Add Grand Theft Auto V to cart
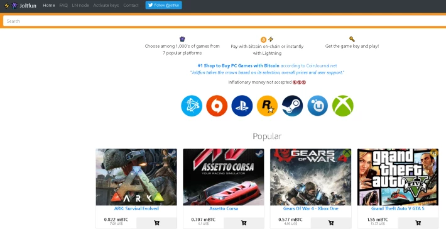The image size is (446, 231). pyautogui.click(x=418, y=223)
